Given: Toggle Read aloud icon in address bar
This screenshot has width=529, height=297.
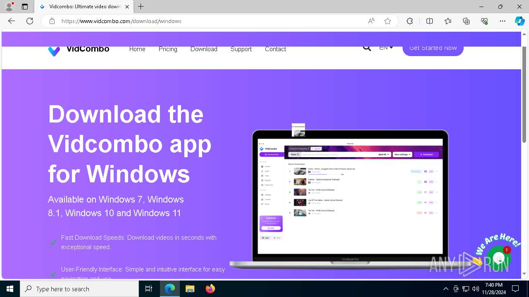Looking at the screenshot, I should (371, 21).
